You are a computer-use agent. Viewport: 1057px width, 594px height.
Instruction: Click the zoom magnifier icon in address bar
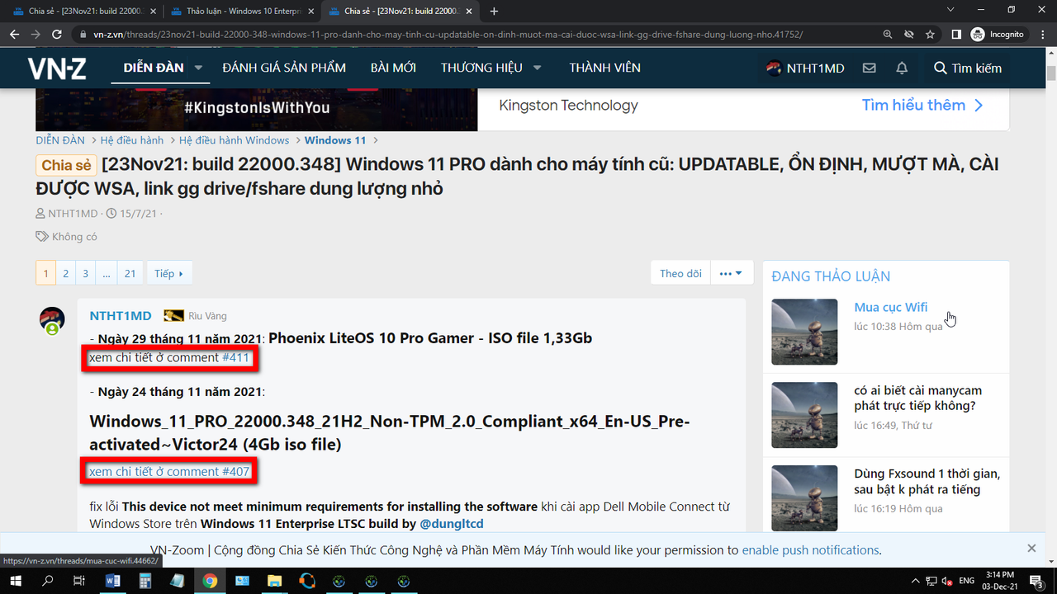coord(888,35)
